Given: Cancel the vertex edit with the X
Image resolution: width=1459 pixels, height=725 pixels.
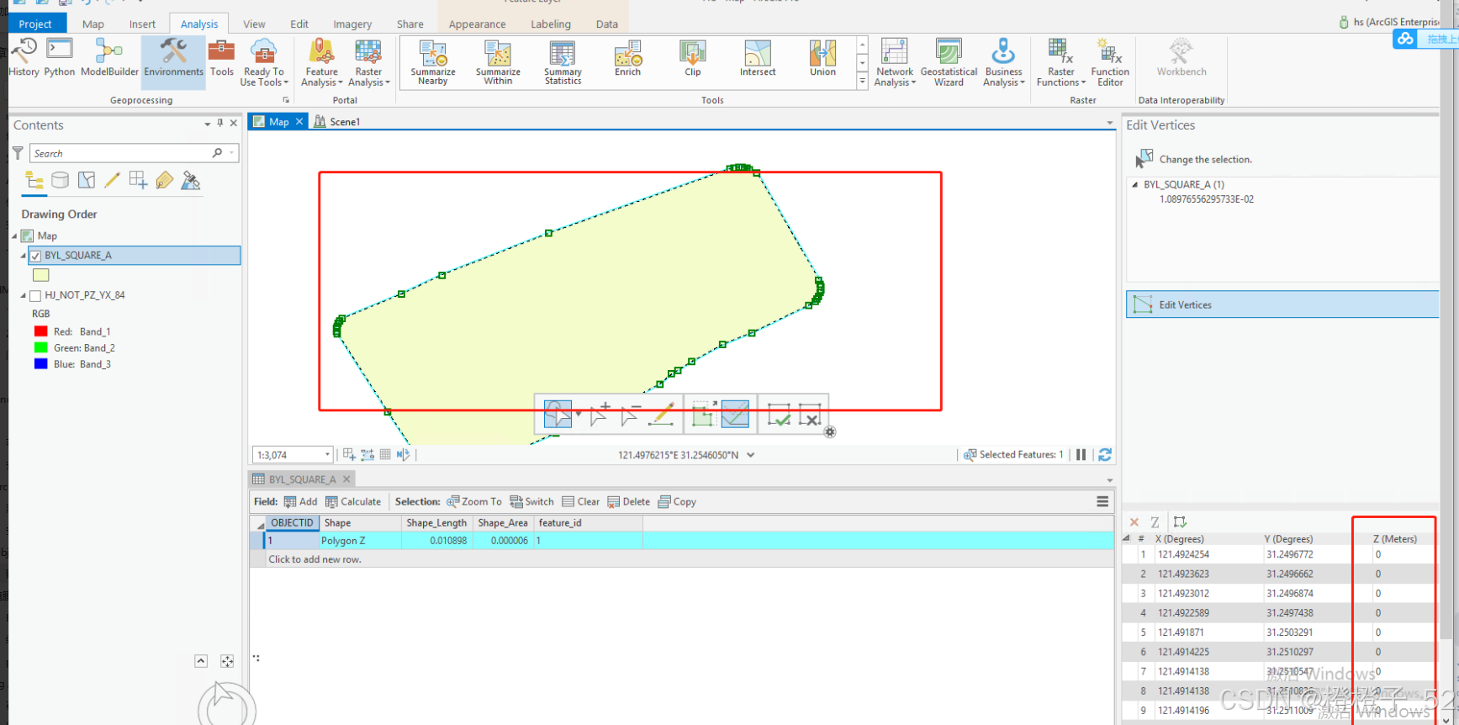Looking at the screenshot, I should [x=810, y=414].
